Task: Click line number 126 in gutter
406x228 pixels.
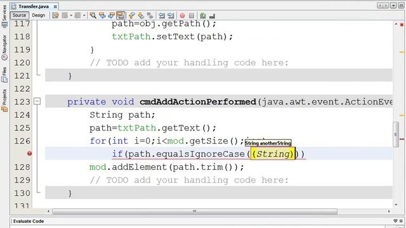Action: click(x=22, y=141)
